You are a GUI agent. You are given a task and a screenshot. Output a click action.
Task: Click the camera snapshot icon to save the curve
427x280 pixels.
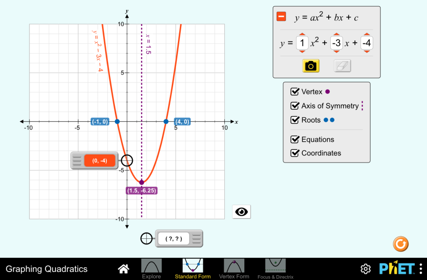pos(310,66)
